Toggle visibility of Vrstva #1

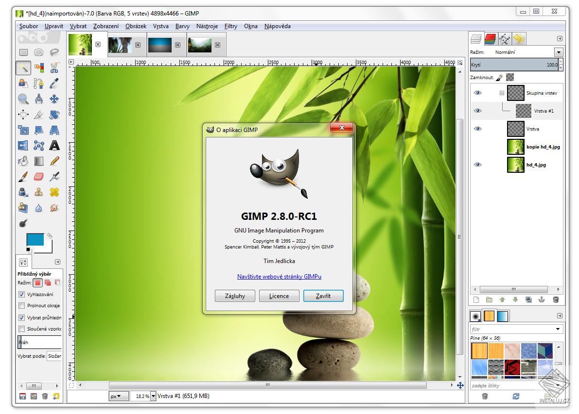[x=478, y=111]
